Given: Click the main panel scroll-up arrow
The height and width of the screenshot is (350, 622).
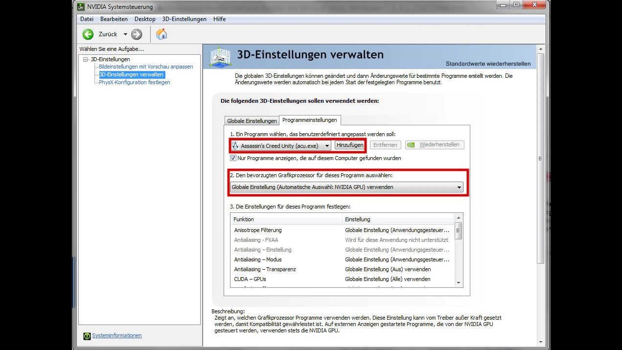Looking at the screenshot, I should (x=540, y=49).
